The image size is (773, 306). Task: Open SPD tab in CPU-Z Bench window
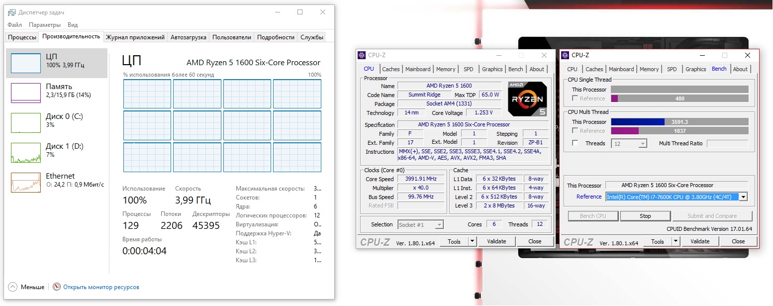(x=672, y=69)
